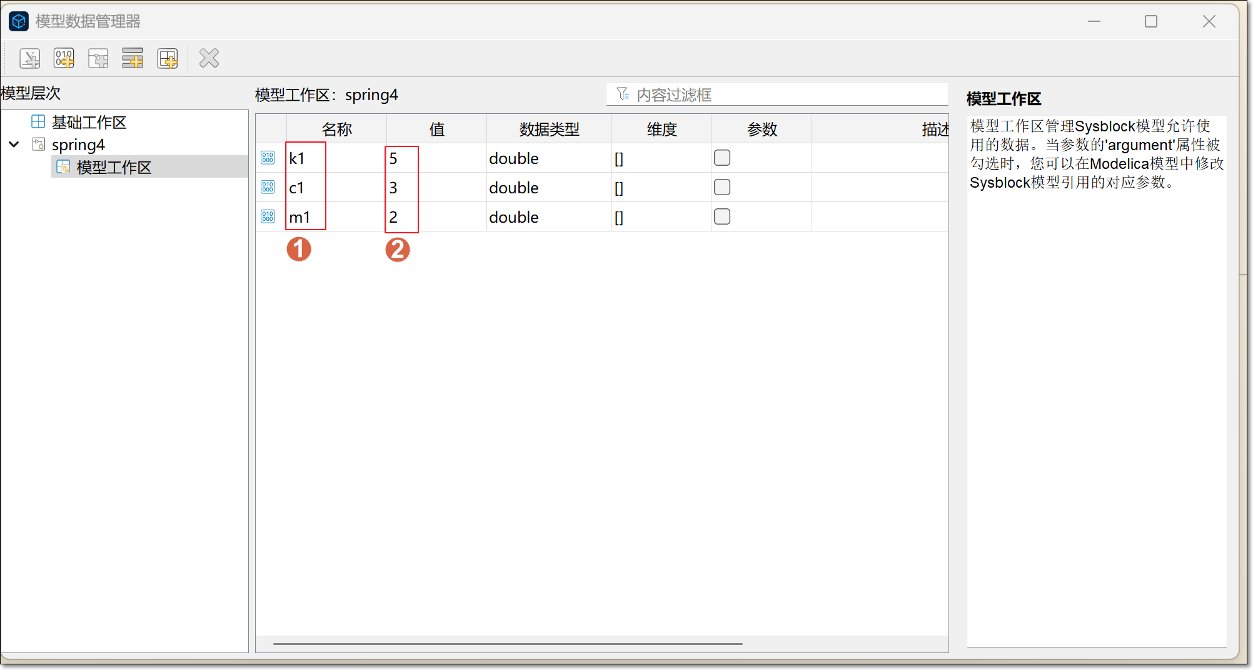
Task: Click the 内容过滤框 filter input field
Action: (777, 94)
